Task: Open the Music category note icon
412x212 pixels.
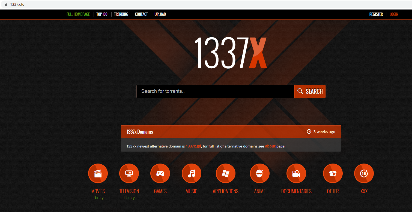Action: (x=192, y=173)
